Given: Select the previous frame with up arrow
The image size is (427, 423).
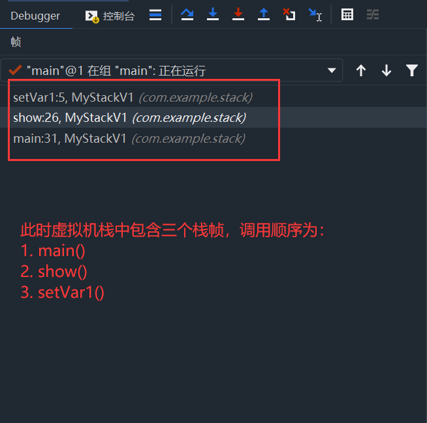Looking at the screenshot, I should (361, 70).
